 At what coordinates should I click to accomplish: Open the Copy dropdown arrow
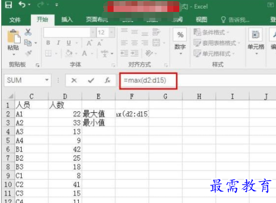click(36, 43)
